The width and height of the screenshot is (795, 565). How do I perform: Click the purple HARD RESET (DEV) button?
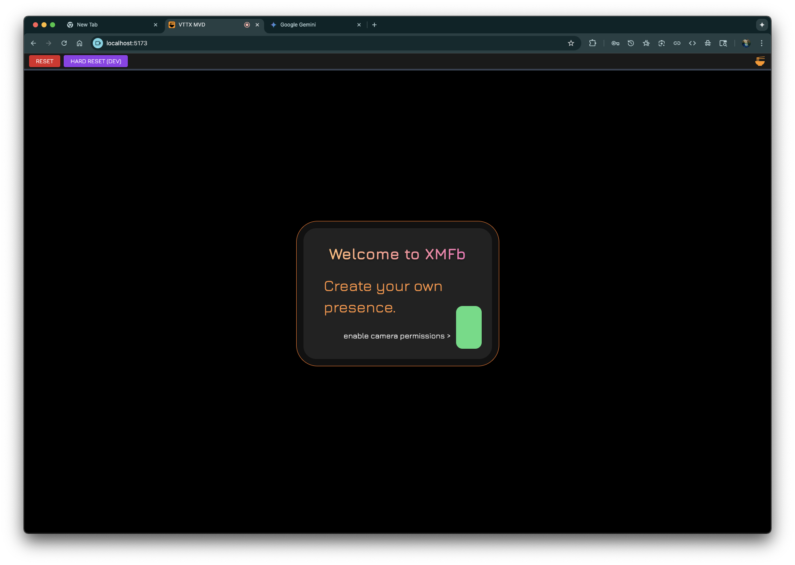tap(96, 61)
